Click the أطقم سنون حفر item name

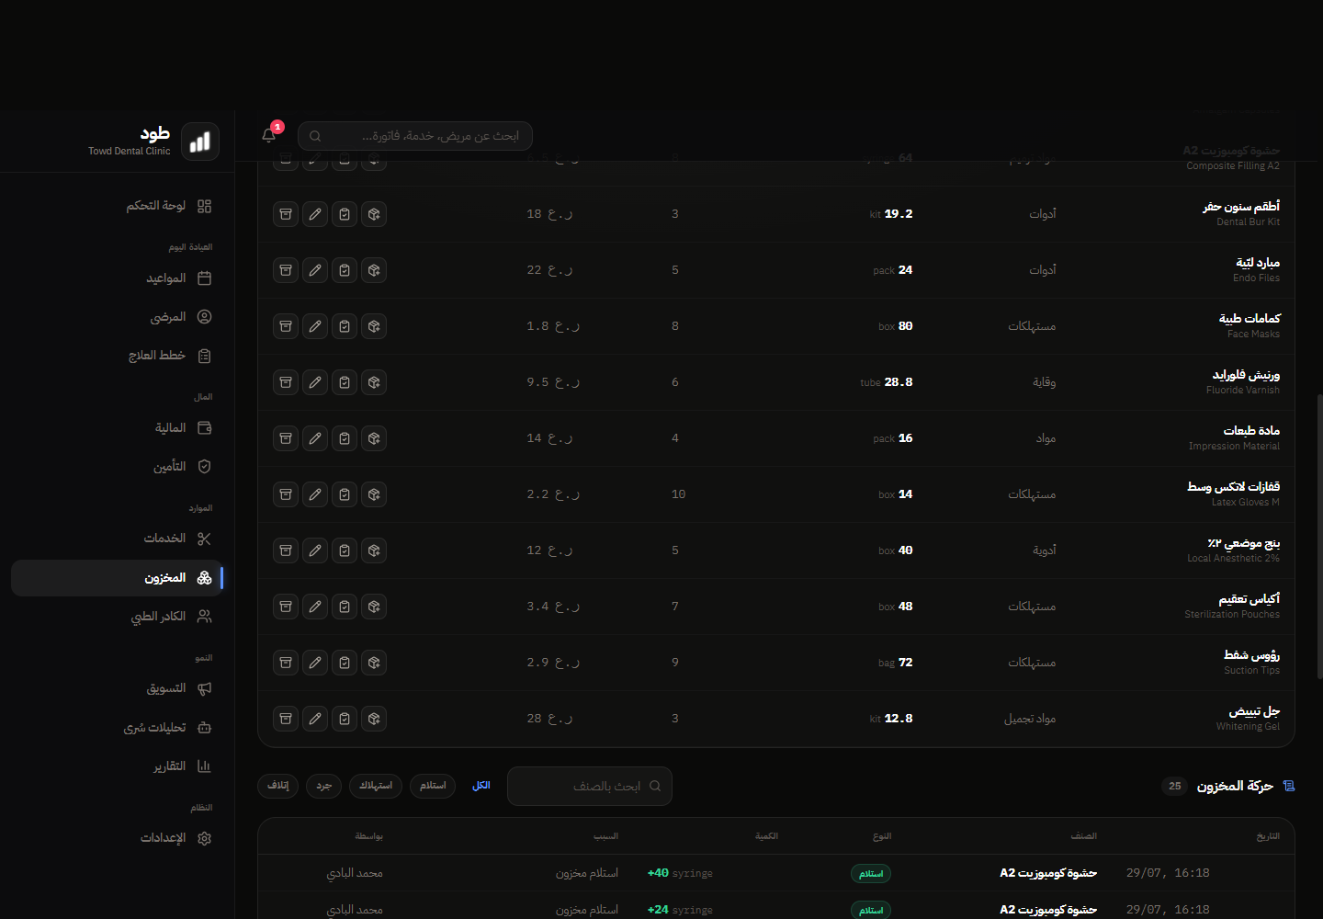coord(1241,207)
